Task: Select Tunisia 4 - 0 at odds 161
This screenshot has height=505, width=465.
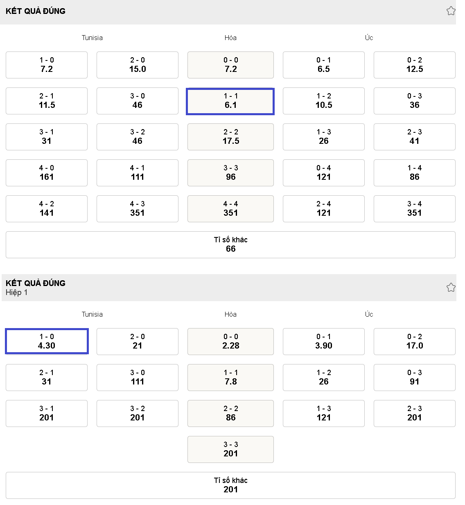Action: coord(47,173)
